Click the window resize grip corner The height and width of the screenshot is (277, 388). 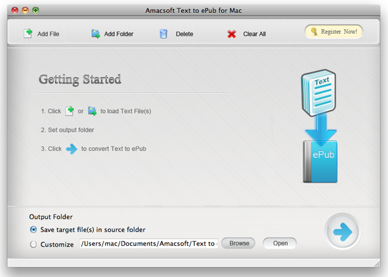[x=377, y=264]
